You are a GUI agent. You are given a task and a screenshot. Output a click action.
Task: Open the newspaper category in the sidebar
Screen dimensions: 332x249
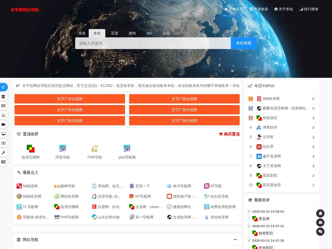[x=4, y=106]
